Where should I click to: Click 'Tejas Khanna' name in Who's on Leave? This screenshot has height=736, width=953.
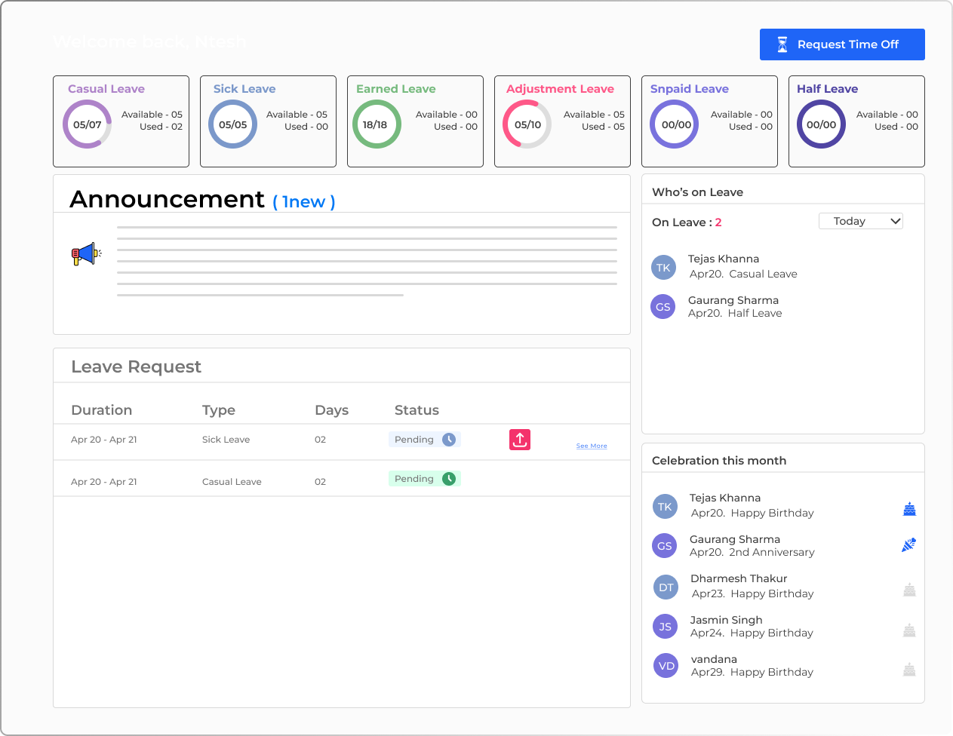(724, 259)
